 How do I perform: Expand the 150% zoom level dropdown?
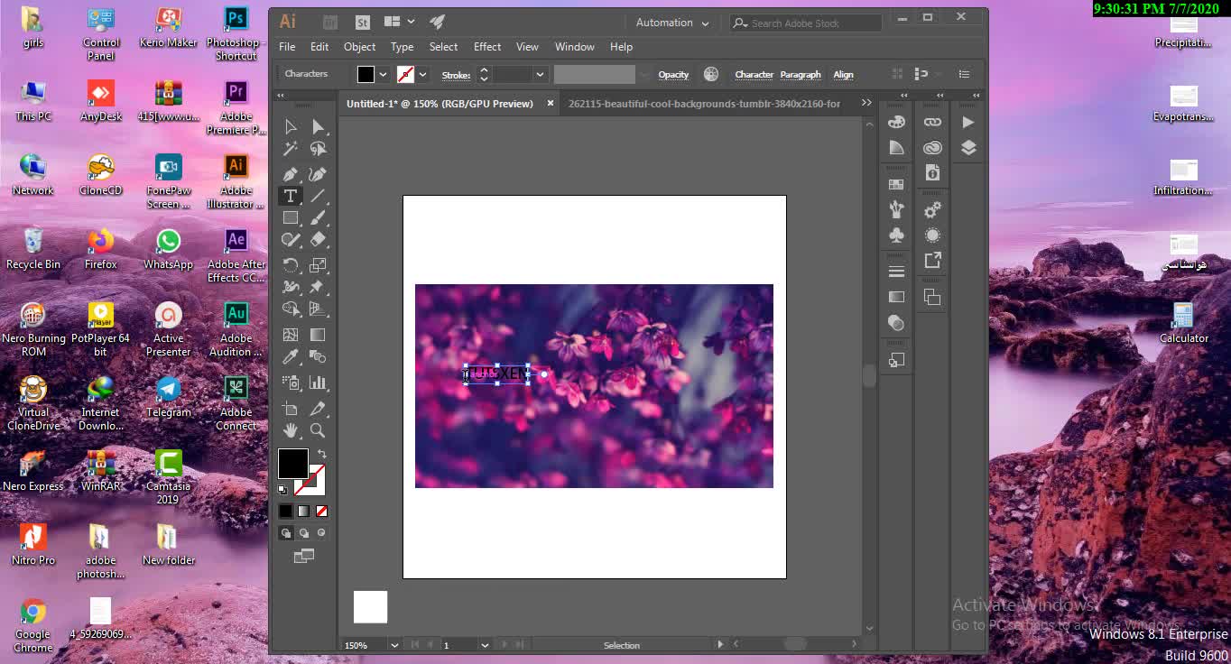[393, 645]
